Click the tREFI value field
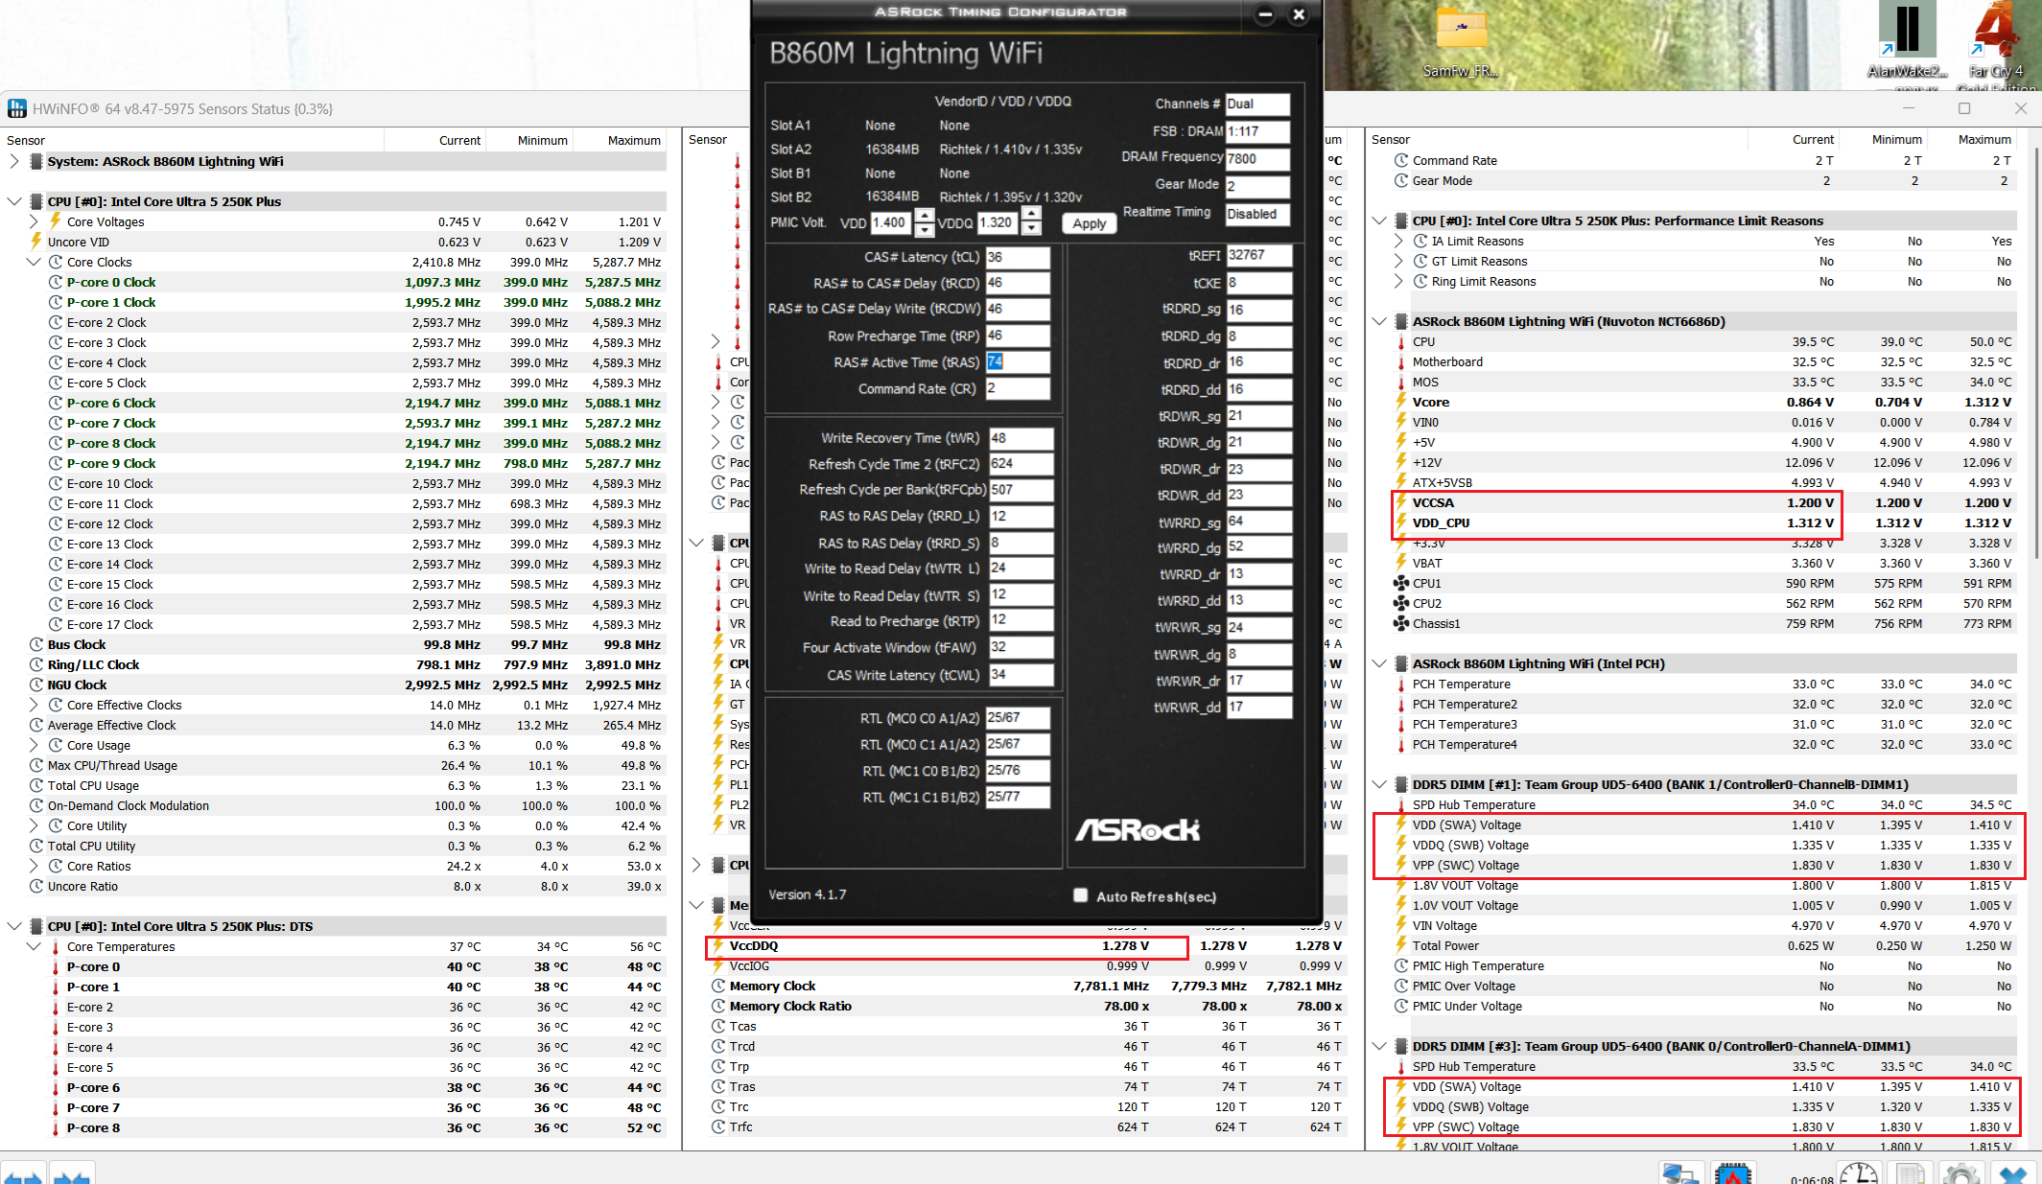The width and height of the screenshot is (2042, 1184). point(1259,255)
